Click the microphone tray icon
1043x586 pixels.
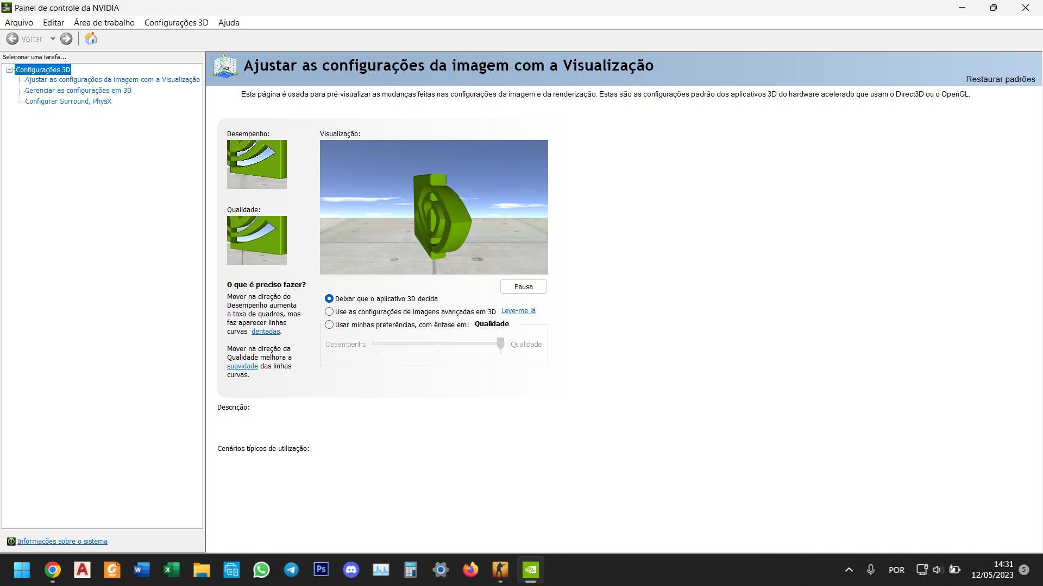click(x=870, y=570)
